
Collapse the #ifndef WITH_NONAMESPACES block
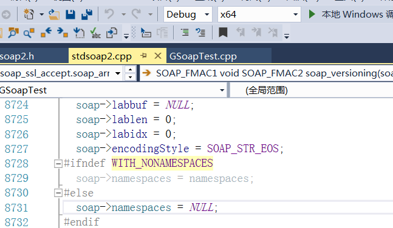[58, 164]
